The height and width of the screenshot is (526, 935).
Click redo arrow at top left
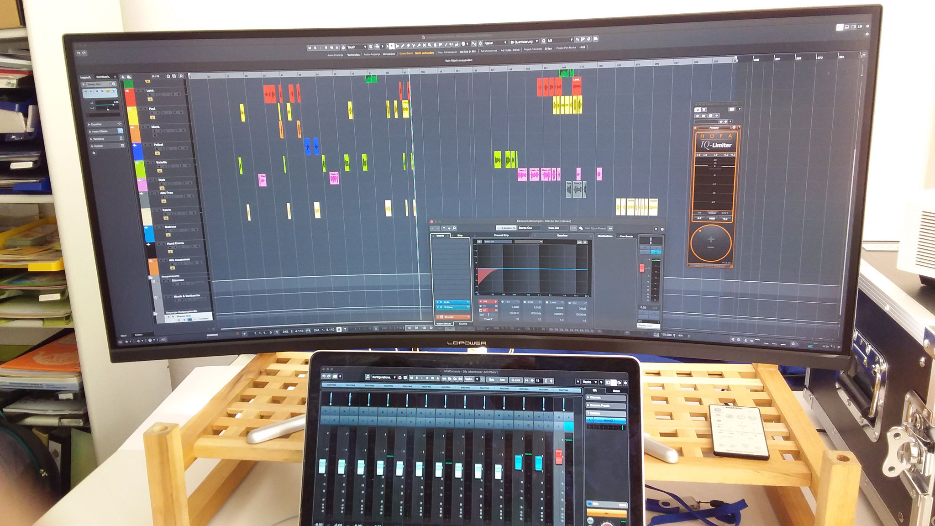point(84,53)
